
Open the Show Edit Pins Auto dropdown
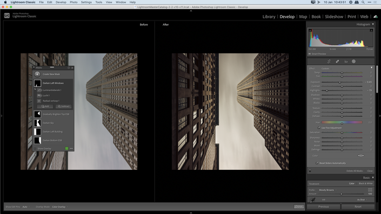coord(26,207)
